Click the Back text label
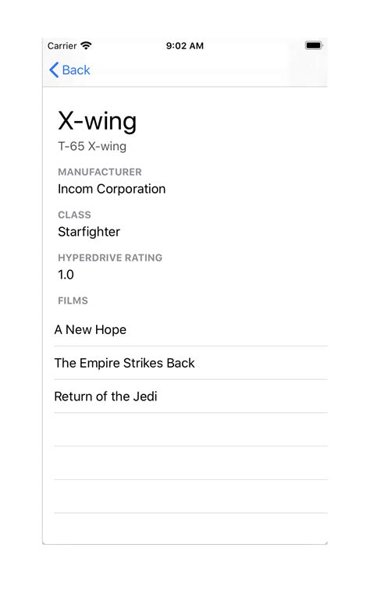 (76, 70)
